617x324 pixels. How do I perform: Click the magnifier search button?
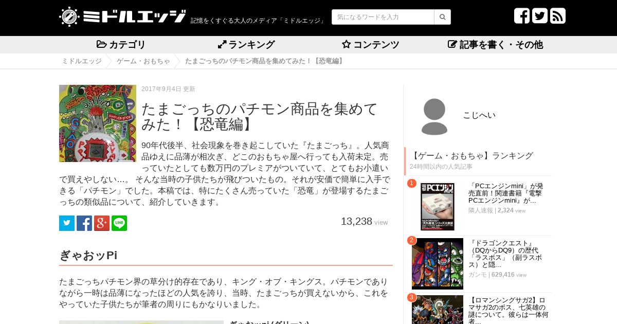(x=442, y=17)
